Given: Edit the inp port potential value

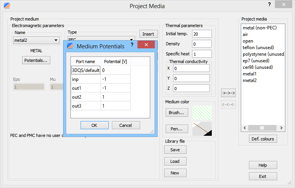Looking at the screenshot, I should click(115, 79).
